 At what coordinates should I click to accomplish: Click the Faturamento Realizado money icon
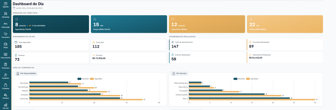tap(250, 55)
